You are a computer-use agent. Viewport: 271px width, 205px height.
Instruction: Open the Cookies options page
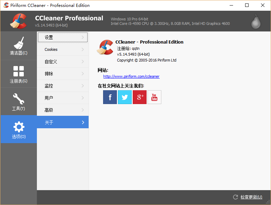pos(62,49)
